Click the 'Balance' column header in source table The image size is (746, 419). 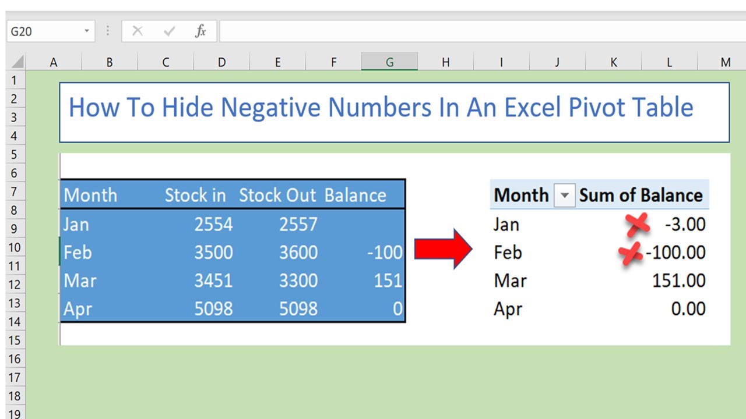tap(355, 195)
